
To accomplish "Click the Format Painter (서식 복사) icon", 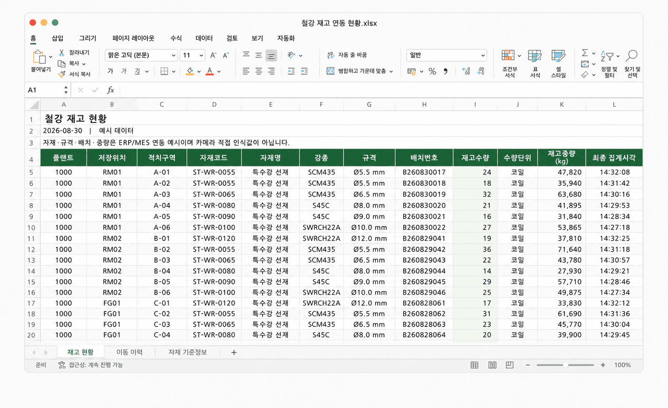I will click(x=62, y=74).
